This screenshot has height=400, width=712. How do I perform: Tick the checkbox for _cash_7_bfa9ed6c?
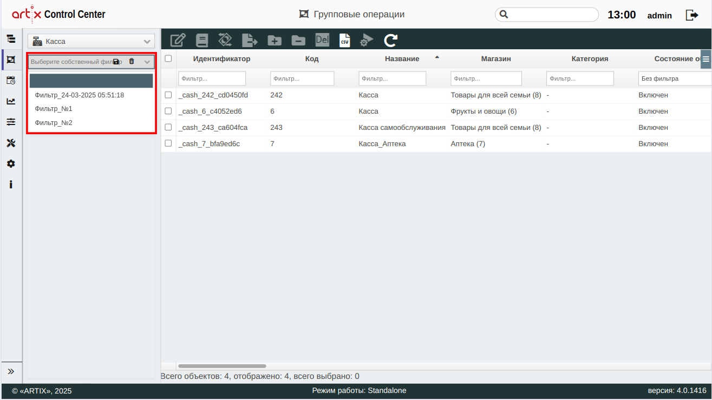[x=168, y=143]
